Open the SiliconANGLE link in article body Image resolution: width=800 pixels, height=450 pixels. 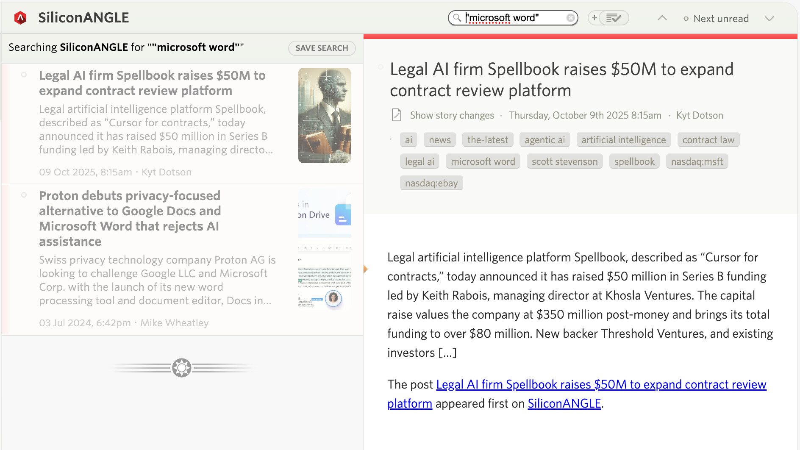point(564,403)
